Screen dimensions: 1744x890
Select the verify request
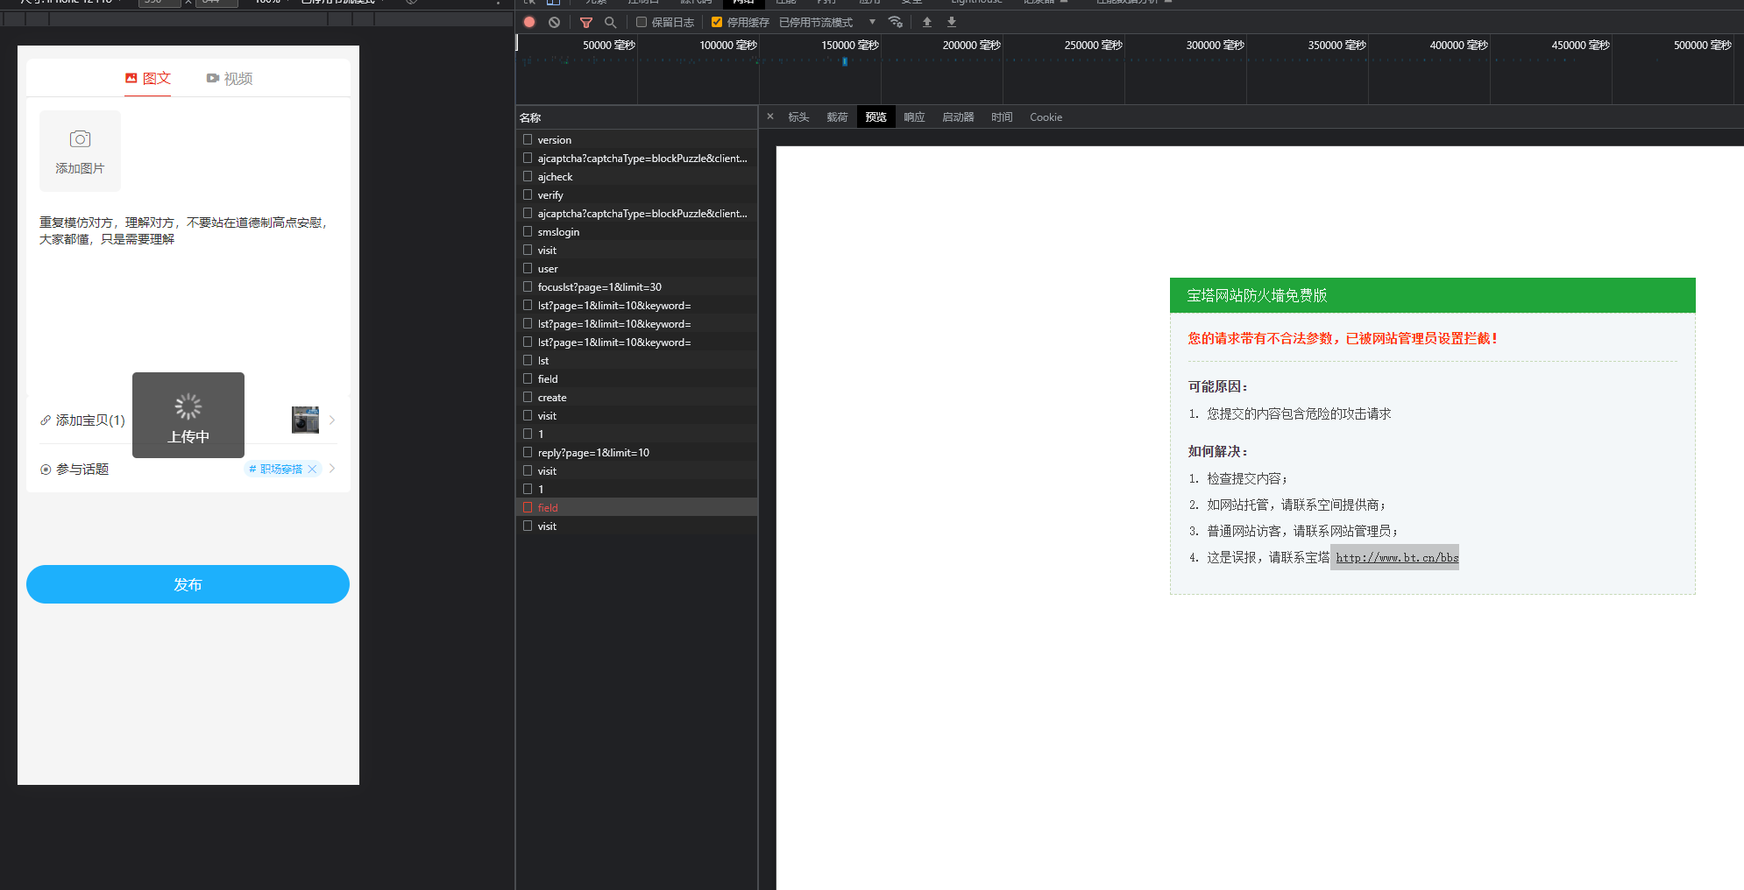(636, 194)
